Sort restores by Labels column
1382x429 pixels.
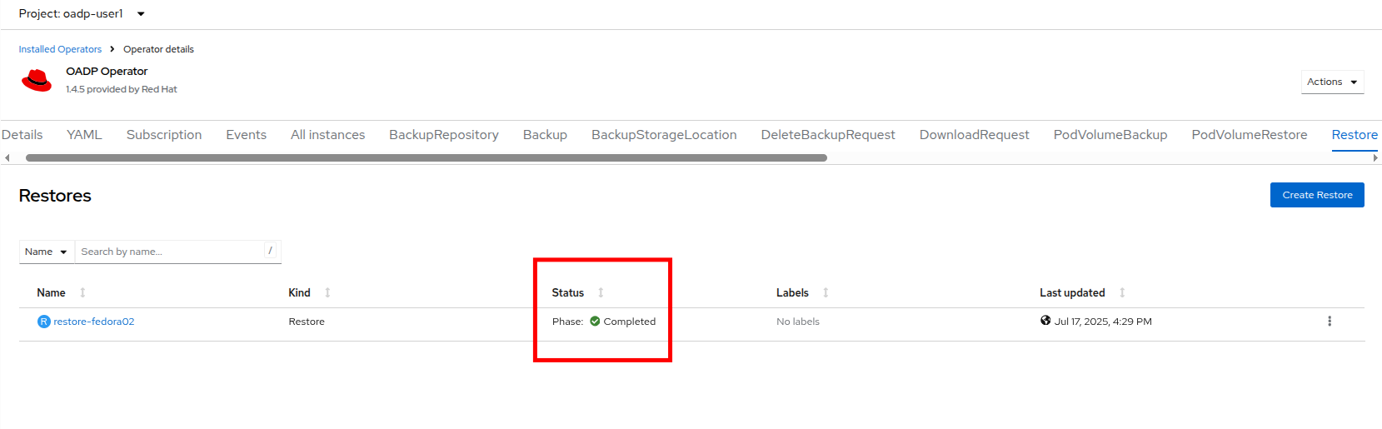[792, 293]
